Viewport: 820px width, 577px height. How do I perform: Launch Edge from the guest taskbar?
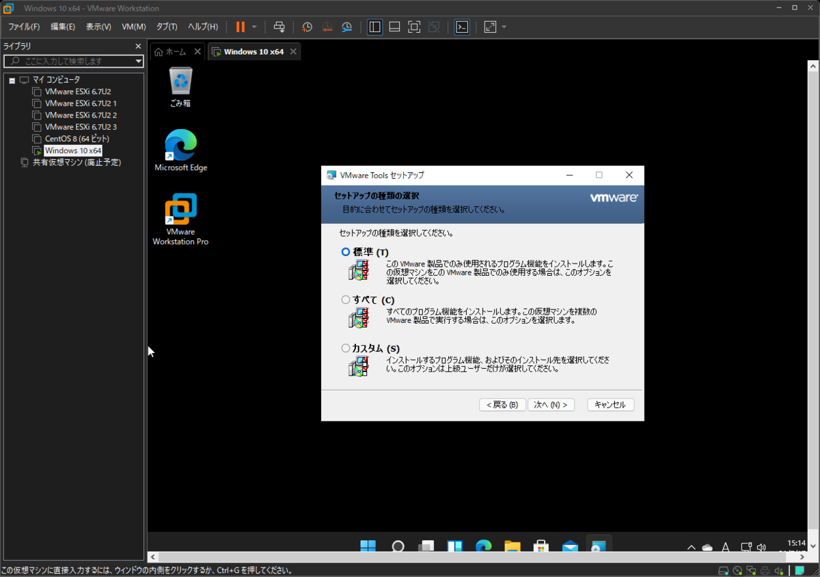tap(484, 546)
